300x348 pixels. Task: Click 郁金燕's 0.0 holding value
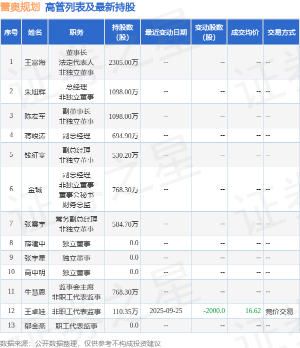pyautogui.click(x=134, y=325)
